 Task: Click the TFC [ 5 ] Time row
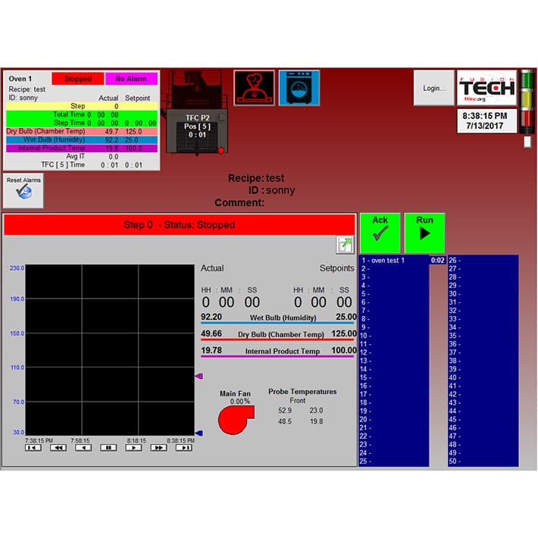[x=82, y=165]
